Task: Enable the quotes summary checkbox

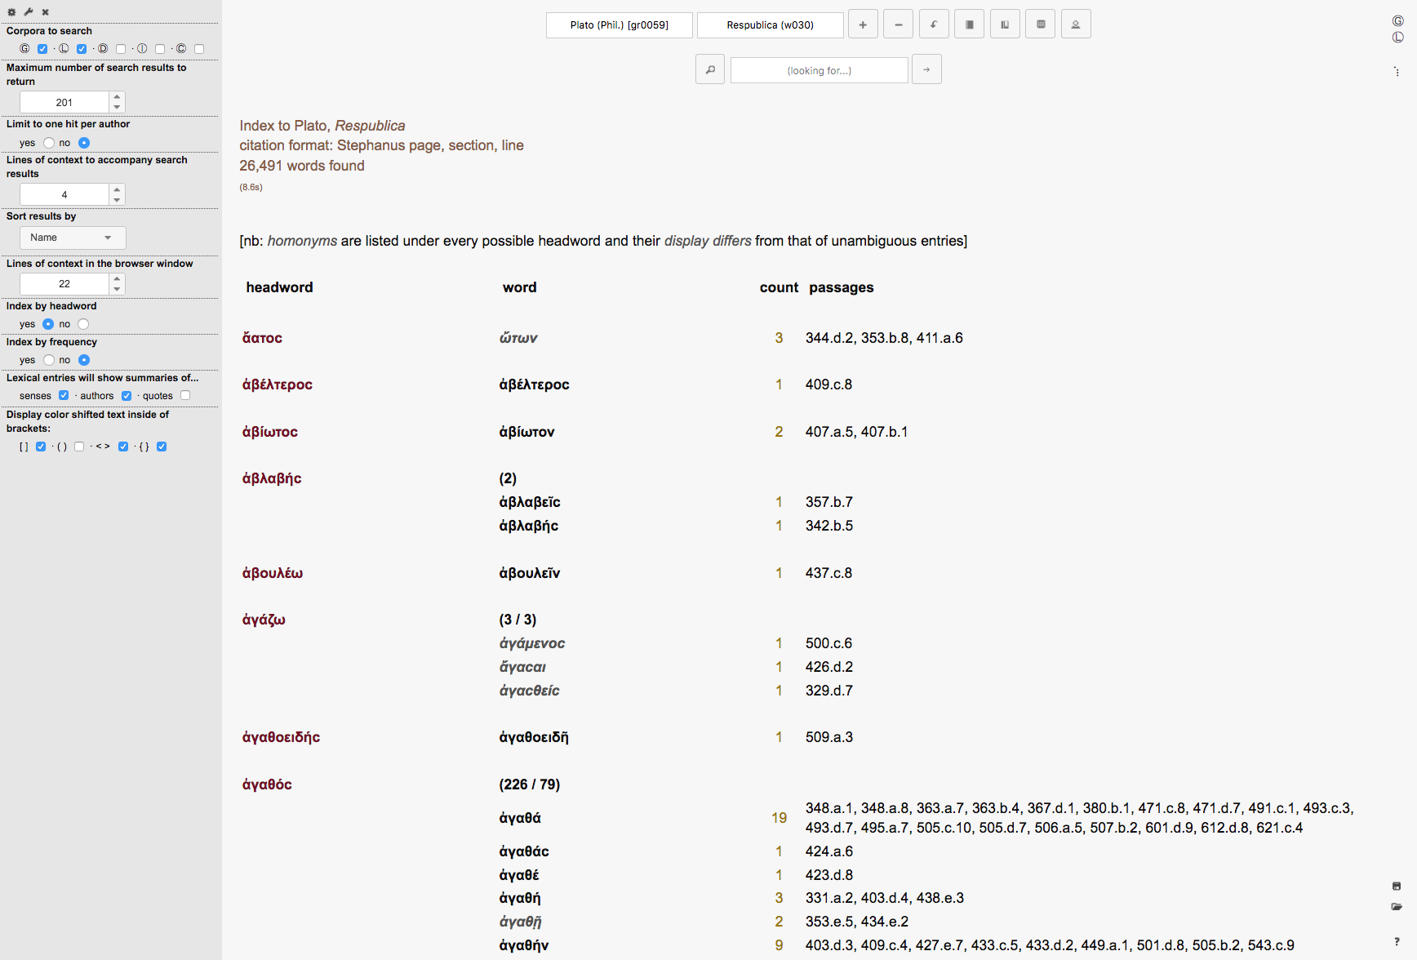Action: 185,396
